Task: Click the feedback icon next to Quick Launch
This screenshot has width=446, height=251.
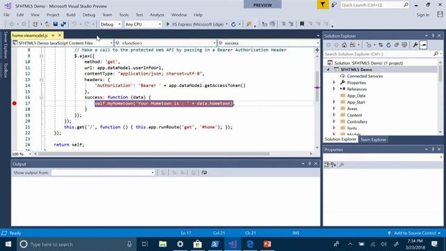Action: 334,5
